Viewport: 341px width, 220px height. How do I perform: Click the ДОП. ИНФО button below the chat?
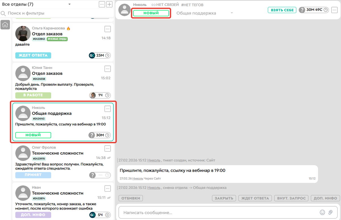click(325, 198)
